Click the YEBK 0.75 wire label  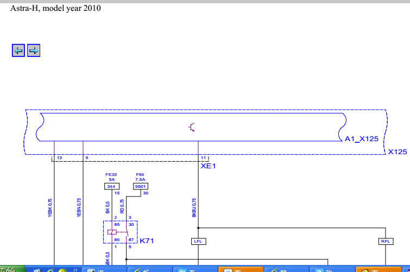[50, 208]
